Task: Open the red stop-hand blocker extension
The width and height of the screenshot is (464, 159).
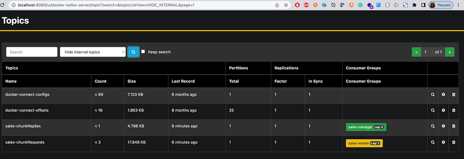Action: (x=297, y=5)
